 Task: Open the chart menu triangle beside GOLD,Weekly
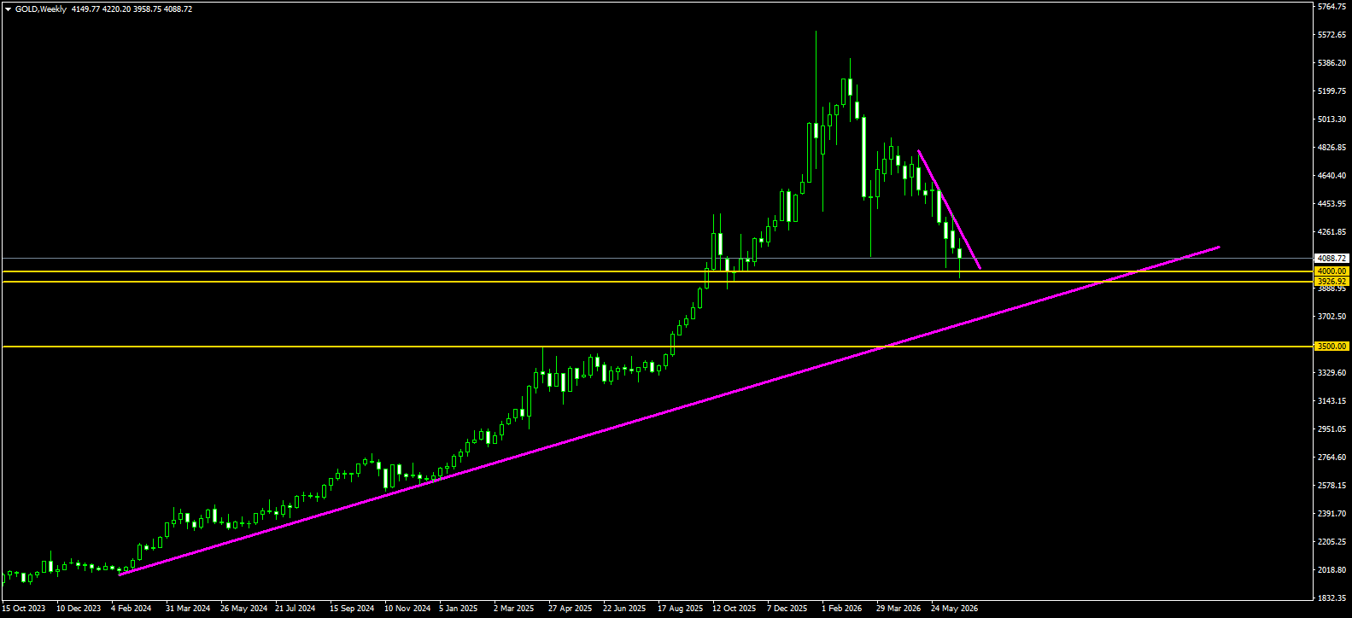tap(8, 9)
